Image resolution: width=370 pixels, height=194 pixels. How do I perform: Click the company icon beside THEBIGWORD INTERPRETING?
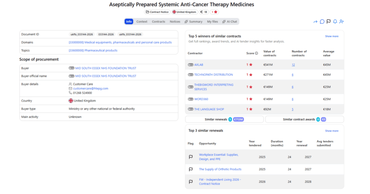coord(190,87)
